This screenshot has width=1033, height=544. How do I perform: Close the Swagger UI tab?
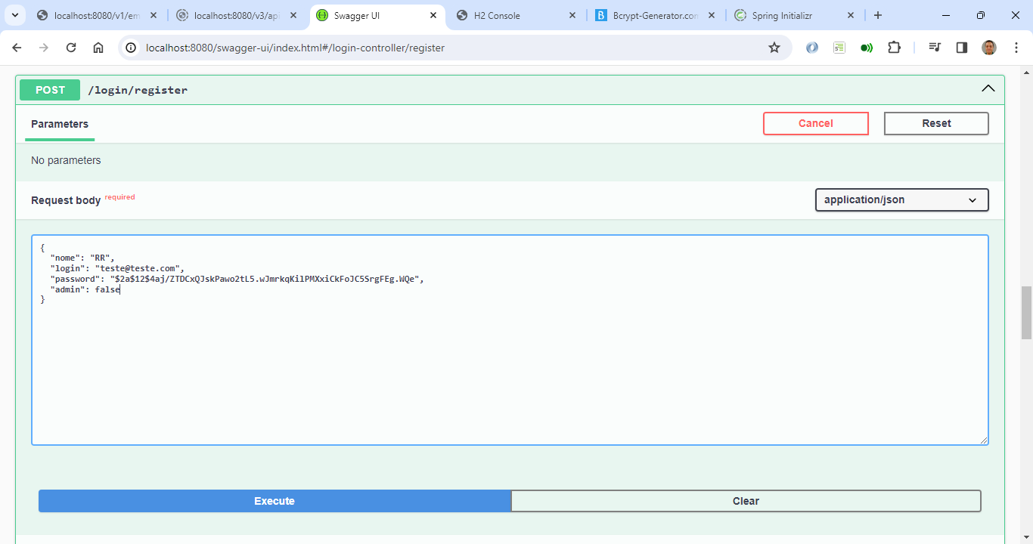pos(433,15)
